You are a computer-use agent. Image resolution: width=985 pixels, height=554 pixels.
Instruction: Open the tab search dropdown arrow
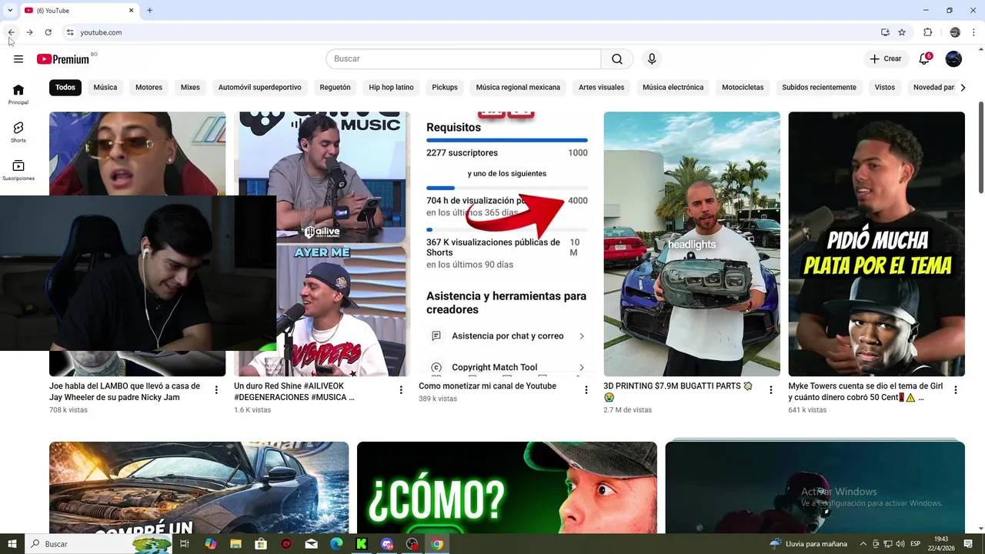9,11
